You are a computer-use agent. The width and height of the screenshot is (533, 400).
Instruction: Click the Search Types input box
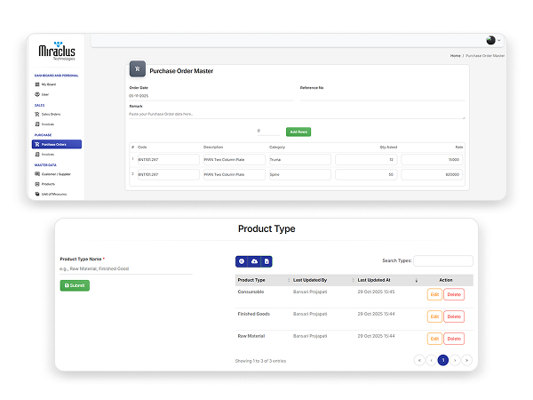click(443, 260)
